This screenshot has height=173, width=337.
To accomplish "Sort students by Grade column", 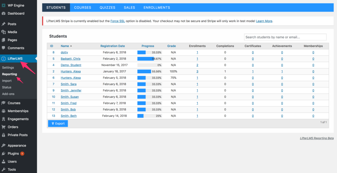I will point(171,46).
